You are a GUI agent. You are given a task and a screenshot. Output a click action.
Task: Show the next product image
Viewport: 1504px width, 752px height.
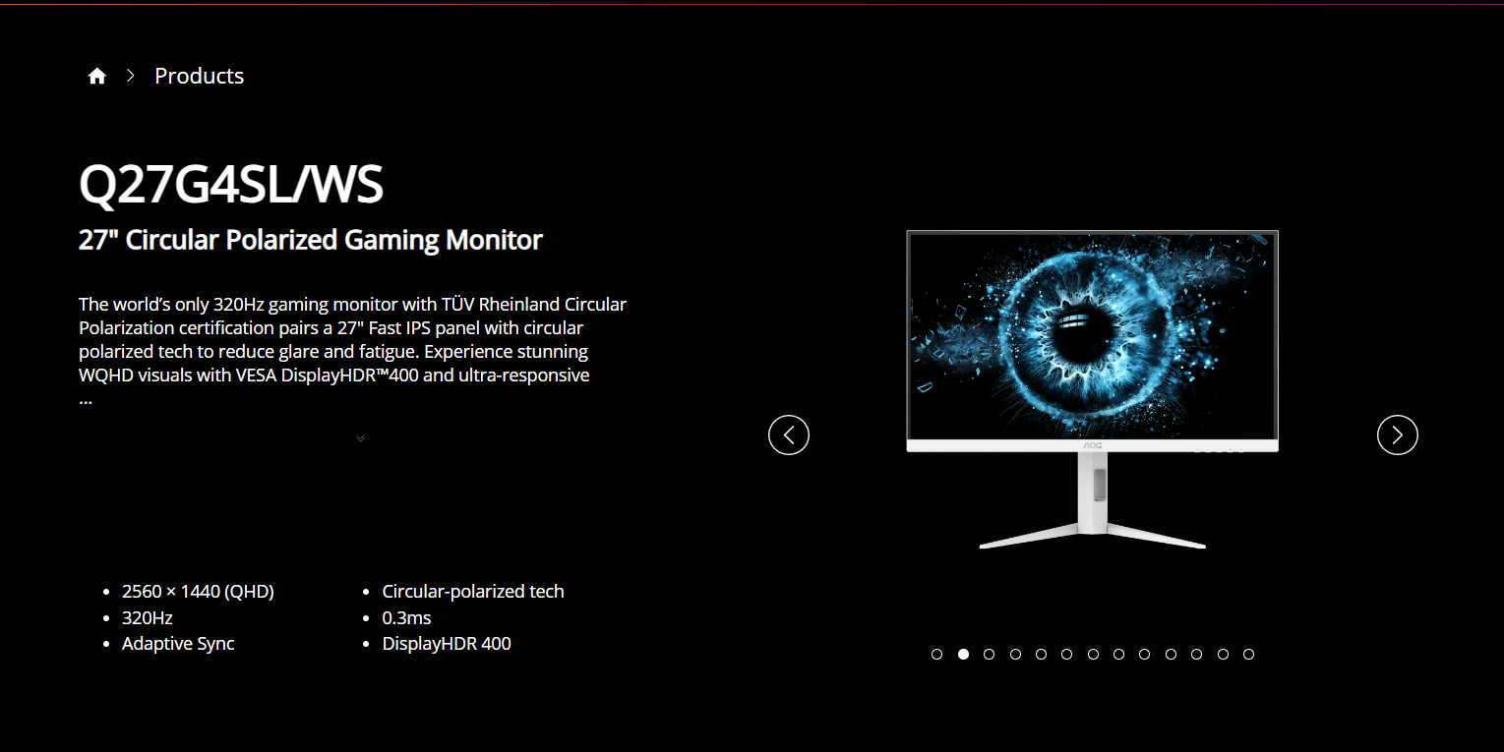[x=1398, y=434]
